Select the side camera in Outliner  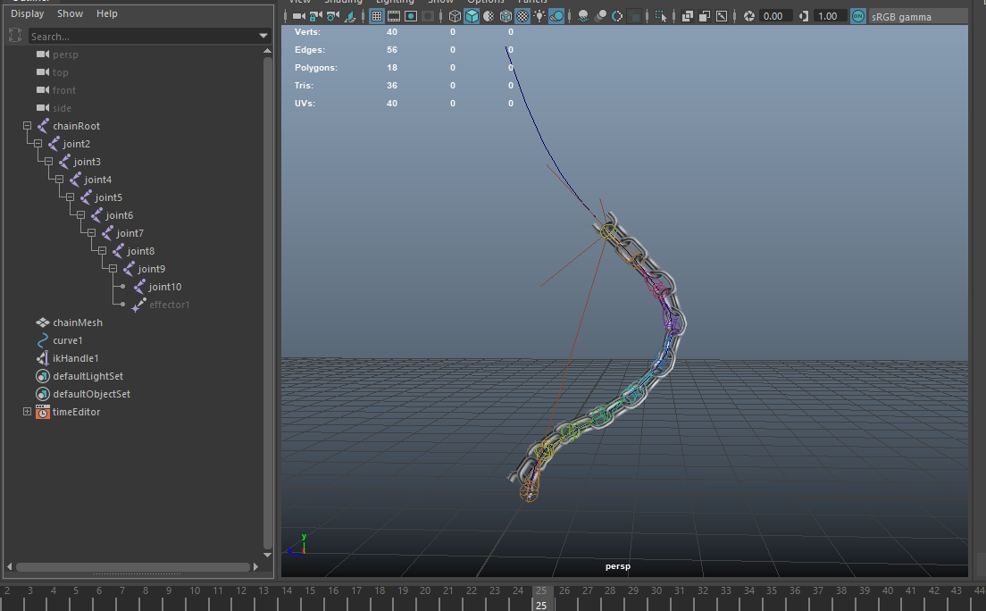point(62,108)
